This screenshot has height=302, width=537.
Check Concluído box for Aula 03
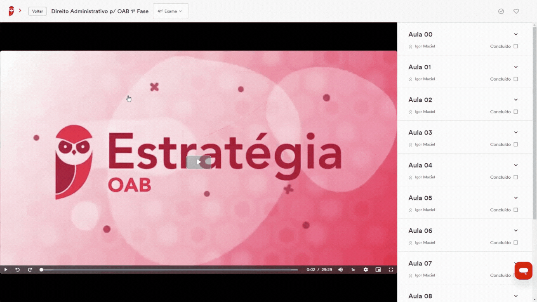[x=516, y=144]
